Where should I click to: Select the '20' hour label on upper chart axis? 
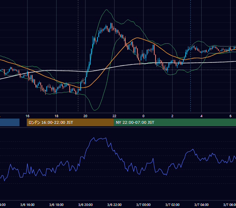pos(85,116)
